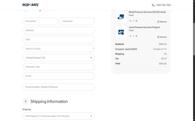The image size is (195, 121).
Task: Click the Blood Pressure eCourse product thumbnail
Action: pyautogui.click(x=121, y=17)
